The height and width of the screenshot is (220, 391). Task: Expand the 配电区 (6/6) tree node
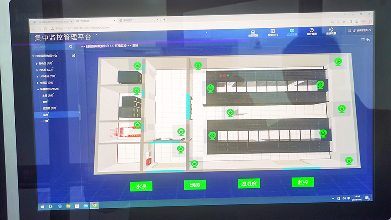[x=37, y=63]
